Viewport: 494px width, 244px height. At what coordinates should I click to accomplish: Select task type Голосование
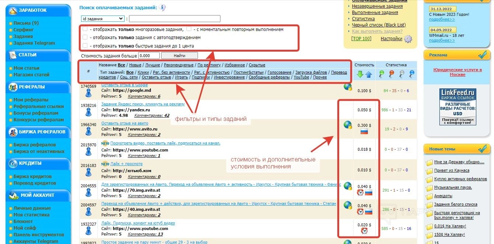pos(279,73)
